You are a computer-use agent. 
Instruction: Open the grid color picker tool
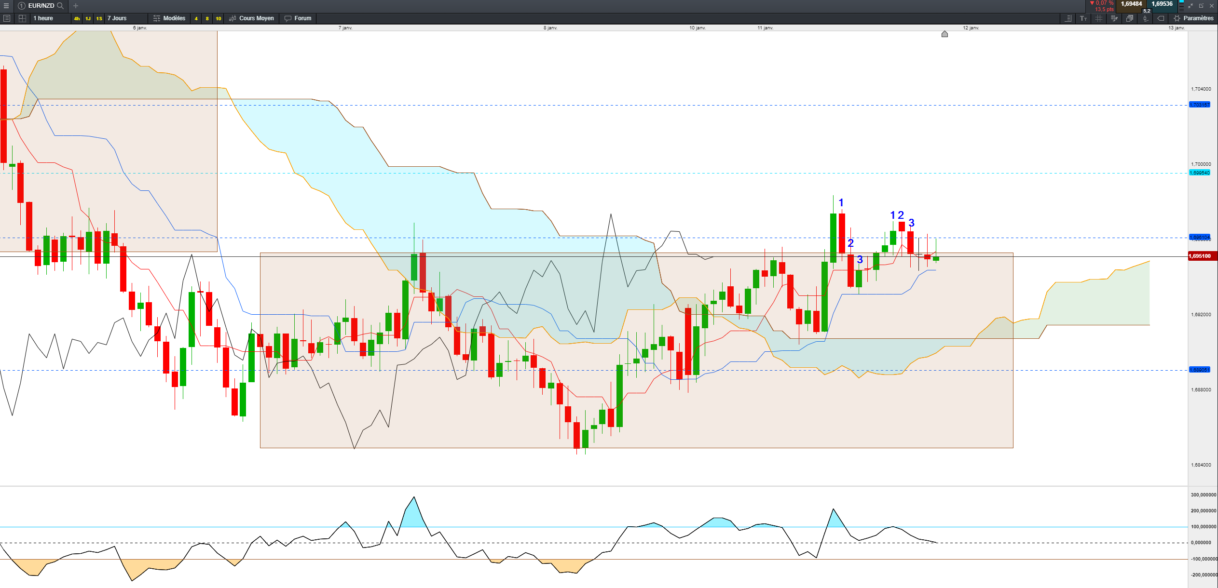coord(1114,18)
